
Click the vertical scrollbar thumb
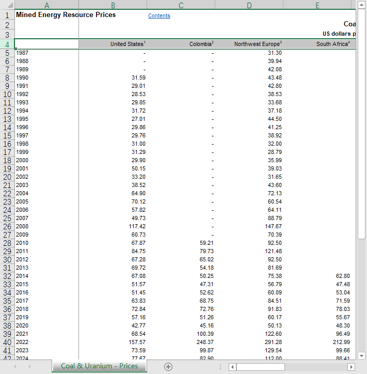click(361, 124)
